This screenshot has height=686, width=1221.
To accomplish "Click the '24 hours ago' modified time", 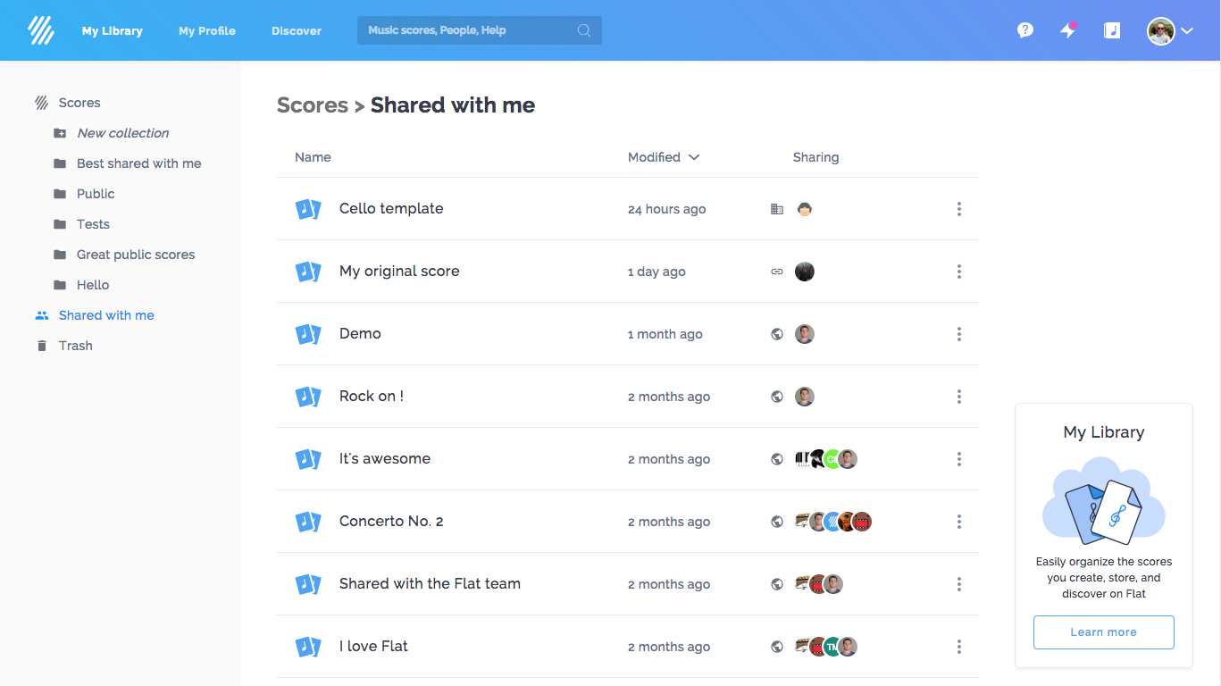I will point(666,209).
